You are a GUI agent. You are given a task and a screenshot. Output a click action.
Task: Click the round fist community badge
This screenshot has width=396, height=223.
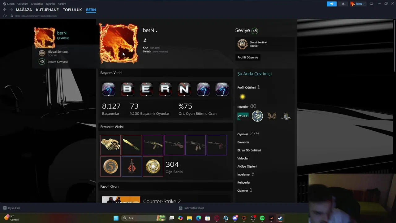[x=257, y=116]
